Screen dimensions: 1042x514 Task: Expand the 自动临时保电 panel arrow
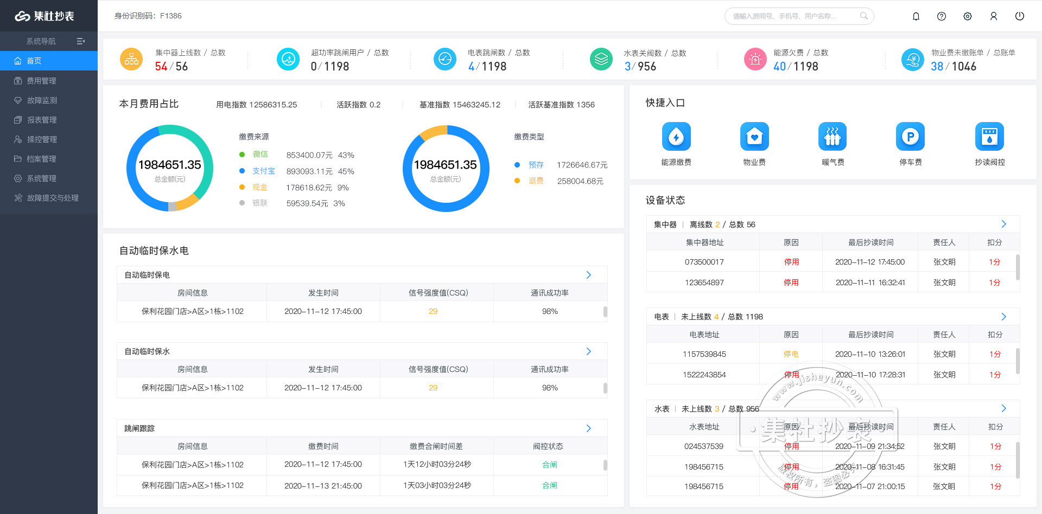pyautogui.click(x=589, y=275)
